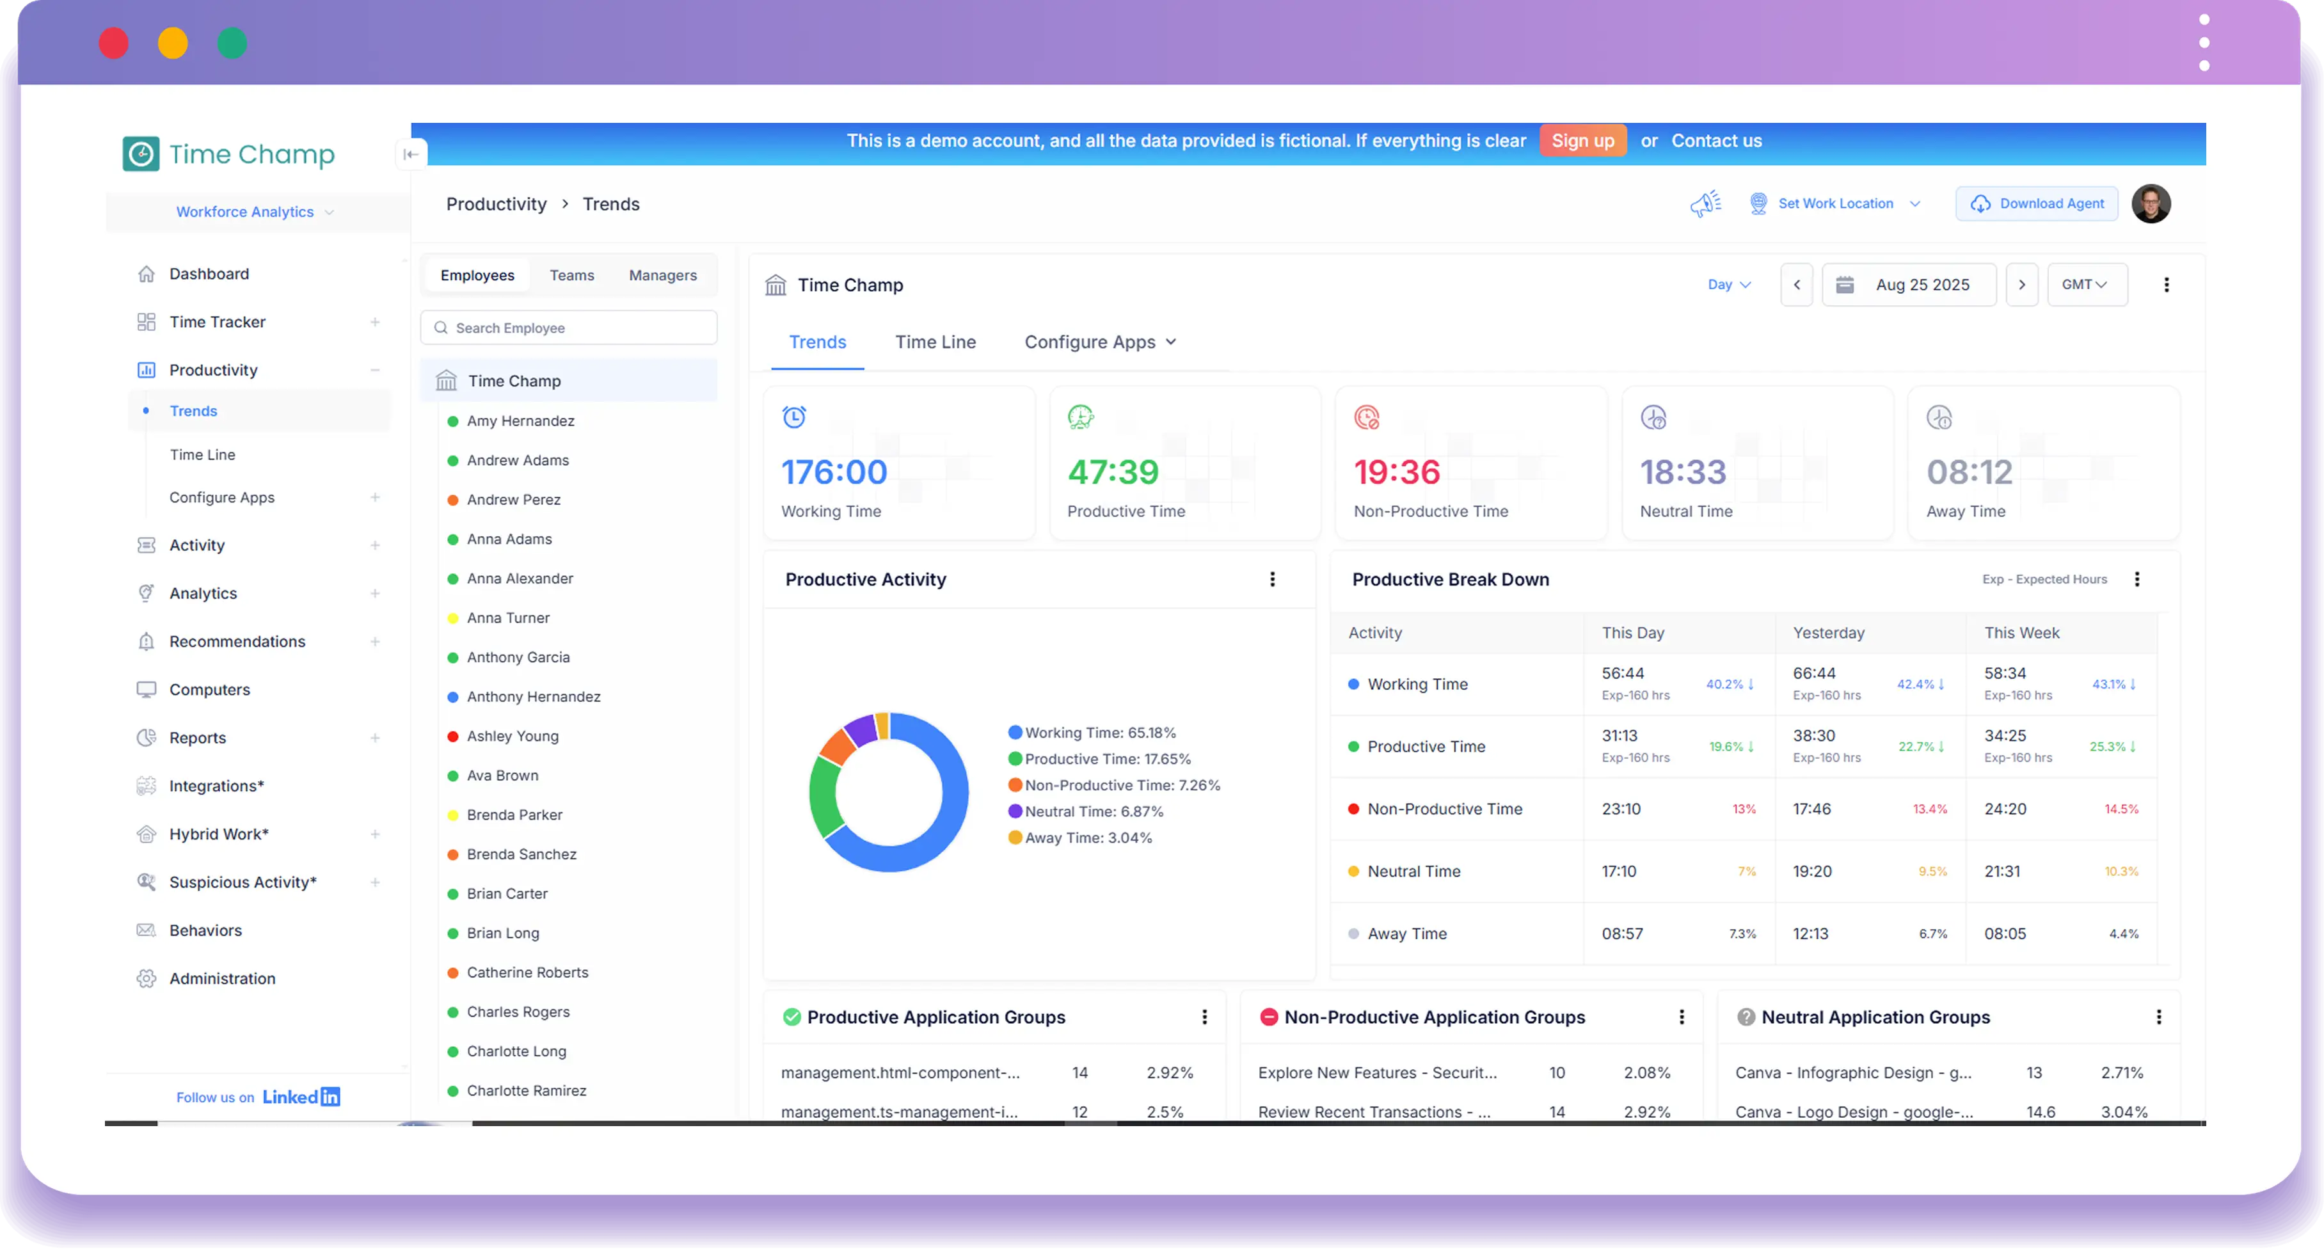The image size is (2324, 1249).
Task: Click the previous day arrow
Action: [1796, 284]
